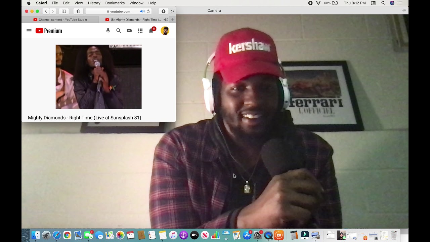Open the View menu
This screenshot has width=430, height=242.
[79, 3]
